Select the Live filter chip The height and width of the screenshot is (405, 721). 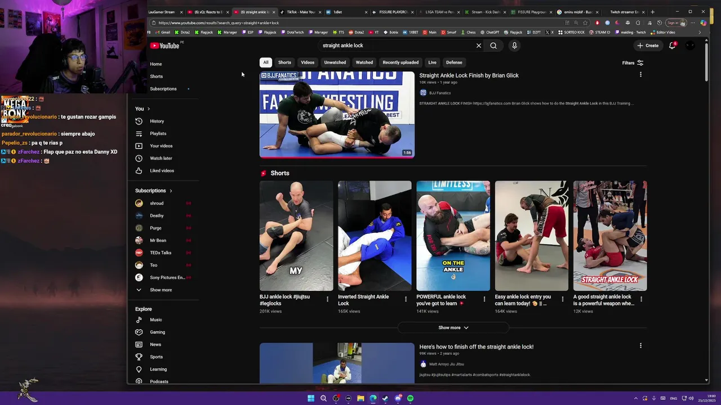[432, 62]
